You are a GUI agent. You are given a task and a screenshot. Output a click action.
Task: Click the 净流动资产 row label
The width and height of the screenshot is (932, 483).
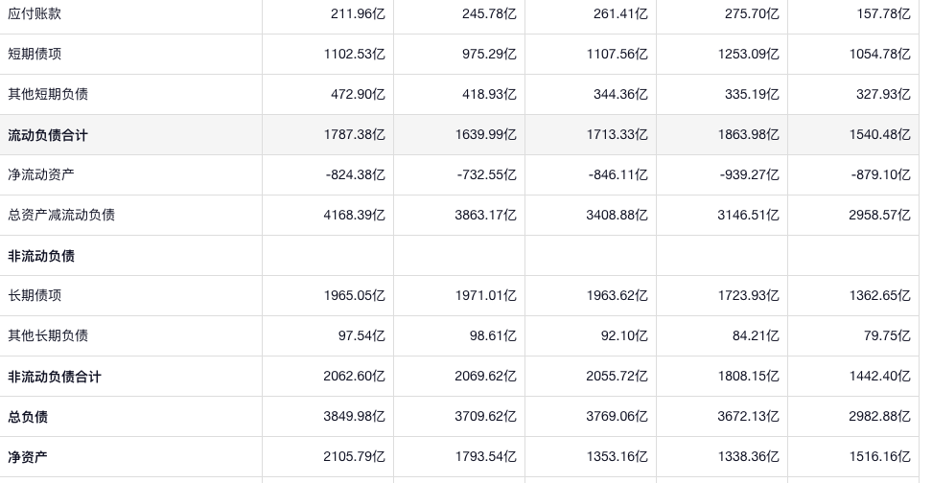[x=41, y=174]
